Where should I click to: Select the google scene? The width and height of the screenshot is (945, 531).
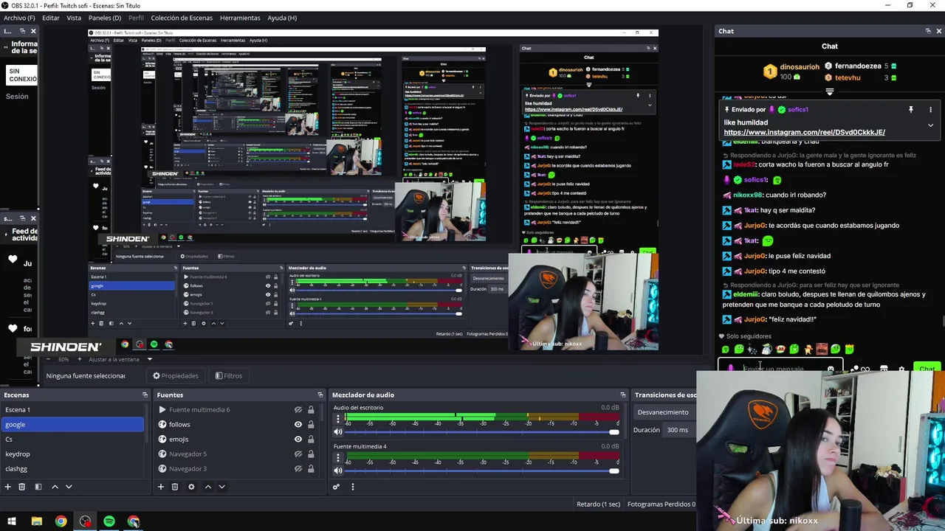click(72, 425)
